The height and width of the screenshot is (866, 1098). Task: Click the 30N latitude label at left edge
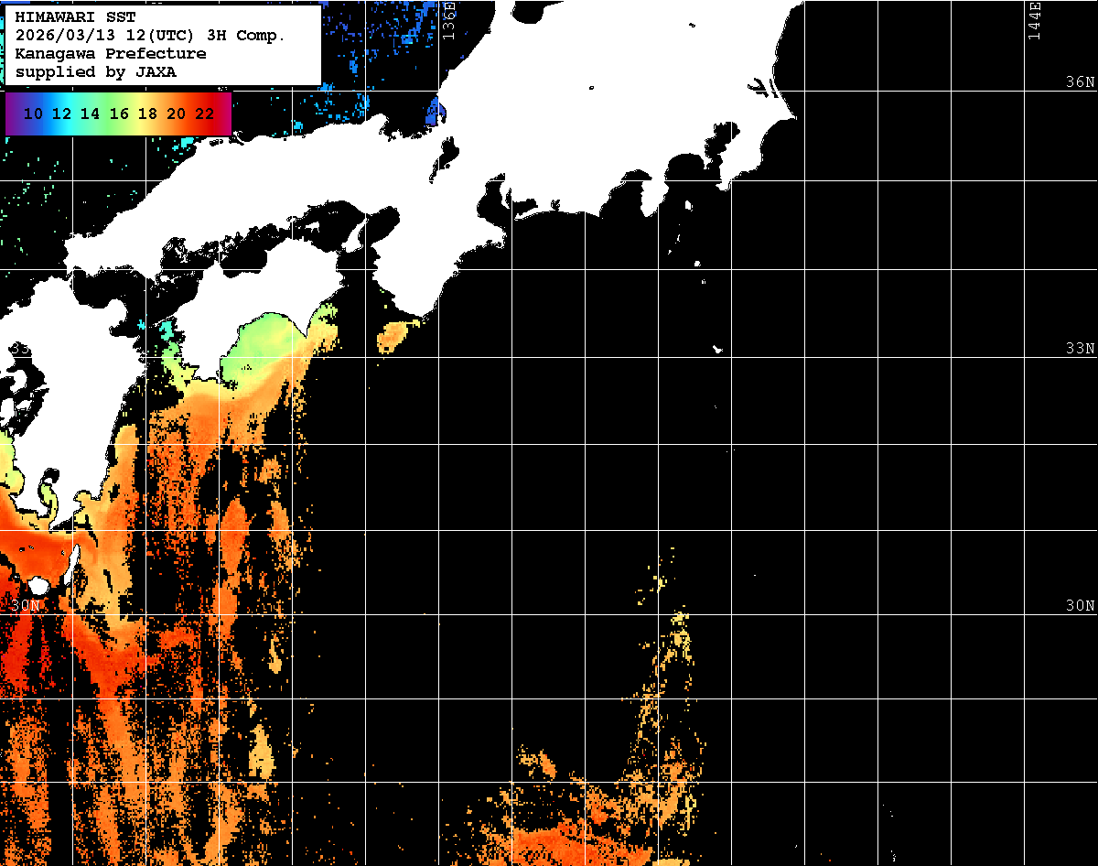pyautogui.click(x=26, y=606)
